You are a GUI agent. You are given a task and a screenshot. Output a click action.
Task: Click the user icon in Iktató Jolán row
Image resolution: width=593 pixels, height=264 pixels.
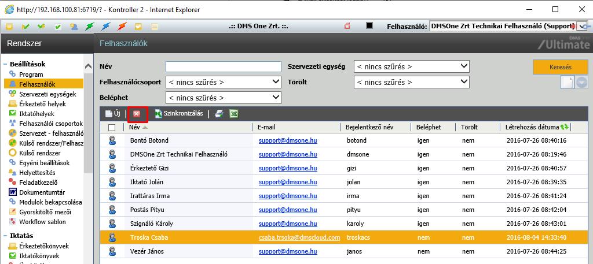(x=112, y=182)
